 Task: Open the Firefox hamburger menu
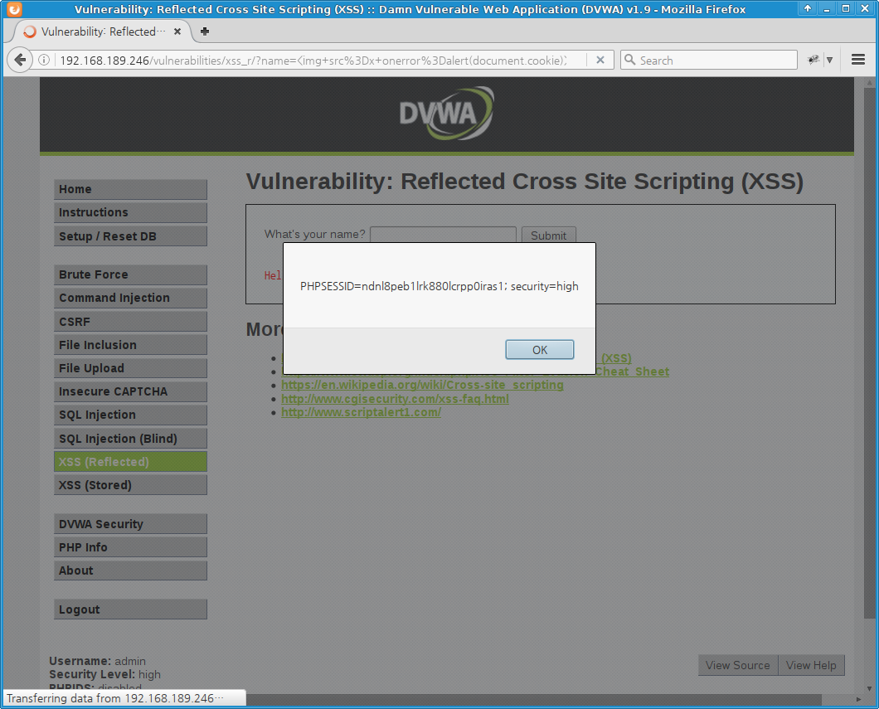pos(857,60)
